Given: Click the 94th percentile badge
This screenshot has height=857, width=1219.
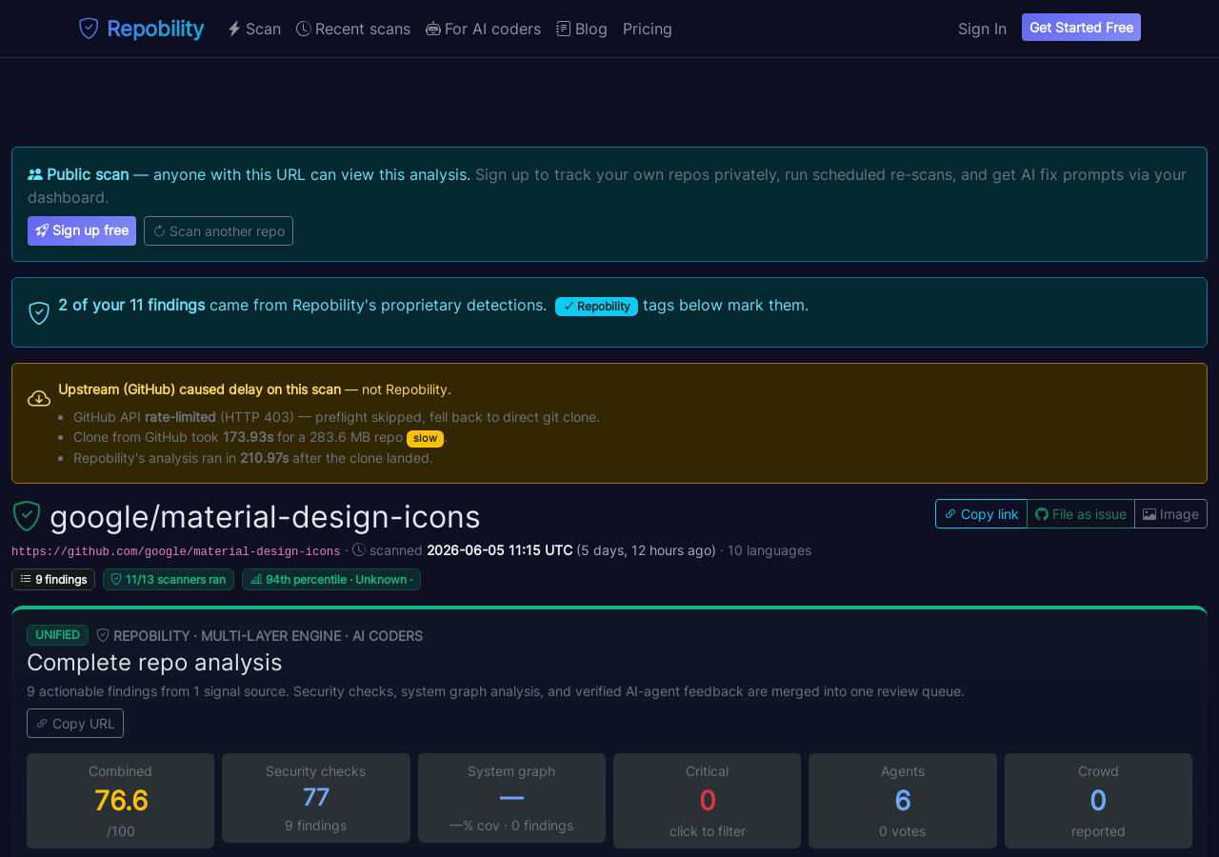Looking at the screenshot, I should 331,579.
